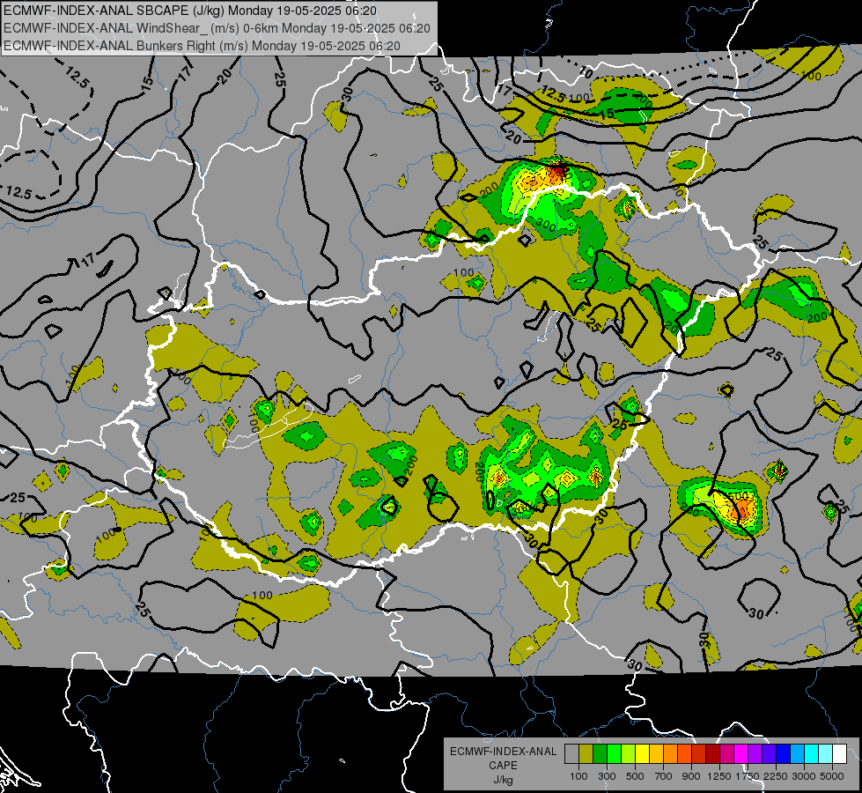The height and width of the screenshot is (793, 862).
Task: Click the 700 tick label in legend
Action: [664, 776]
